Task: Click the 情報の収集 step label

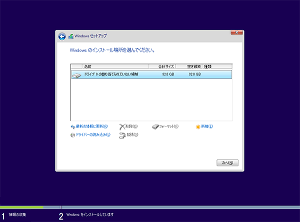Action: click(17, 214)
